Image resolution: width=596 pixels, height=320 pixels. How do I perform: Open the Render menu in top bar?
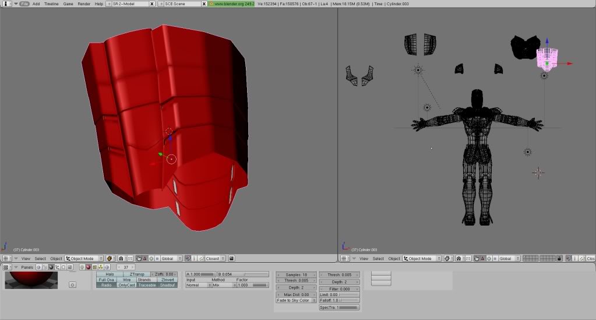84,3
